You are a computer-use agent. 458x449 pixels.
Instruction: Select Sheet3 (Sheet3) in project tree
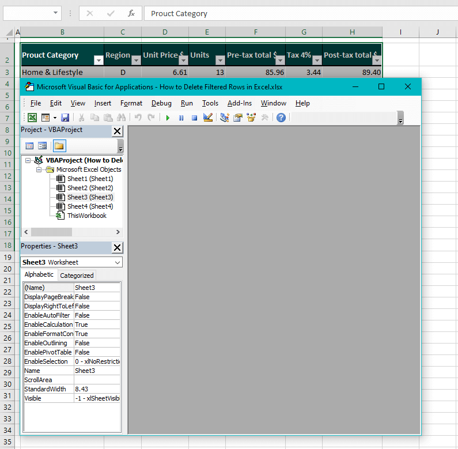90,197
